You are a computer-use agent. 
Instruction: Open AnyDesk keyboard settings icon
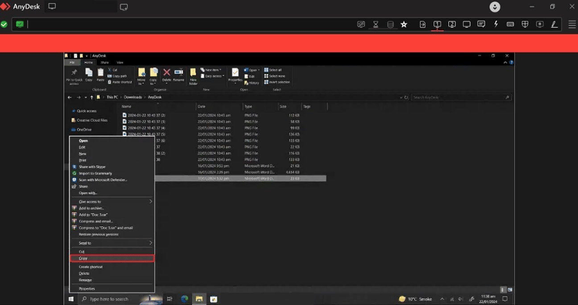tap(510, 24)
